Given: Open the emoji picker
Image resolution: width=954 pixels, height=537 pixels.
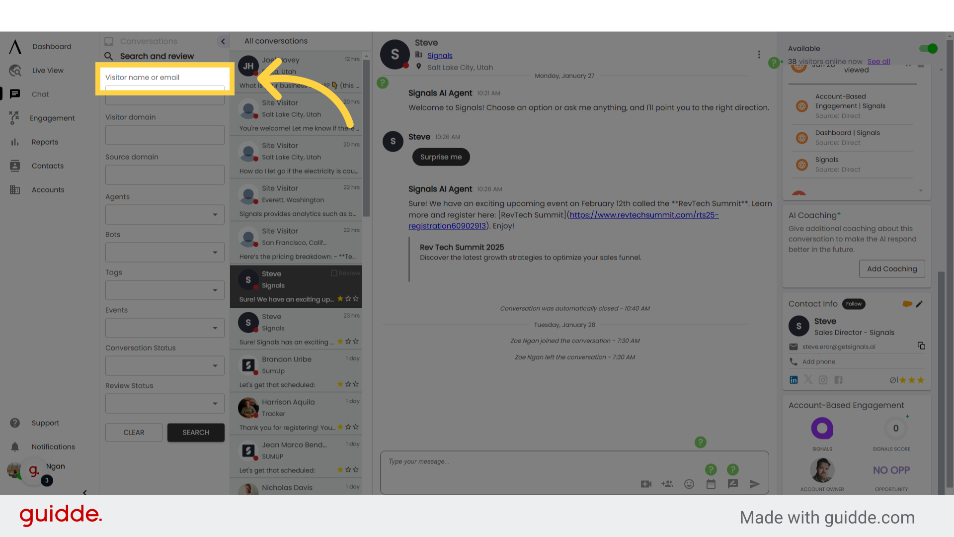Looking at the screenshot, I should (x=689, y=484).
